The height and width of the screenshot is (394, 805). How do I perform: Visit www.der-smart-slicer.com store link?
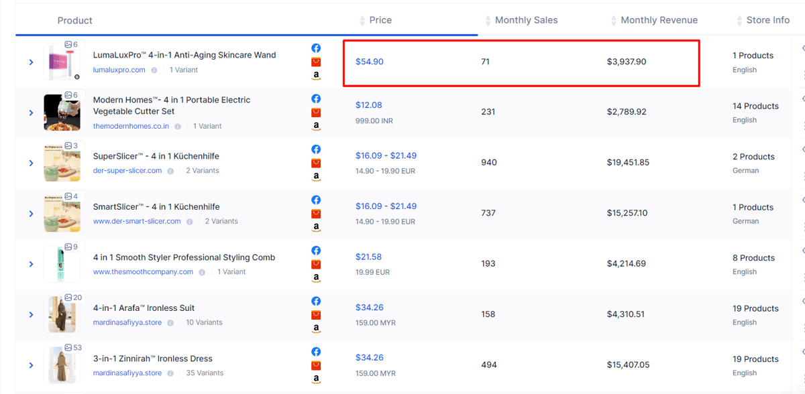pyautogui.click(x=137, y=221)
